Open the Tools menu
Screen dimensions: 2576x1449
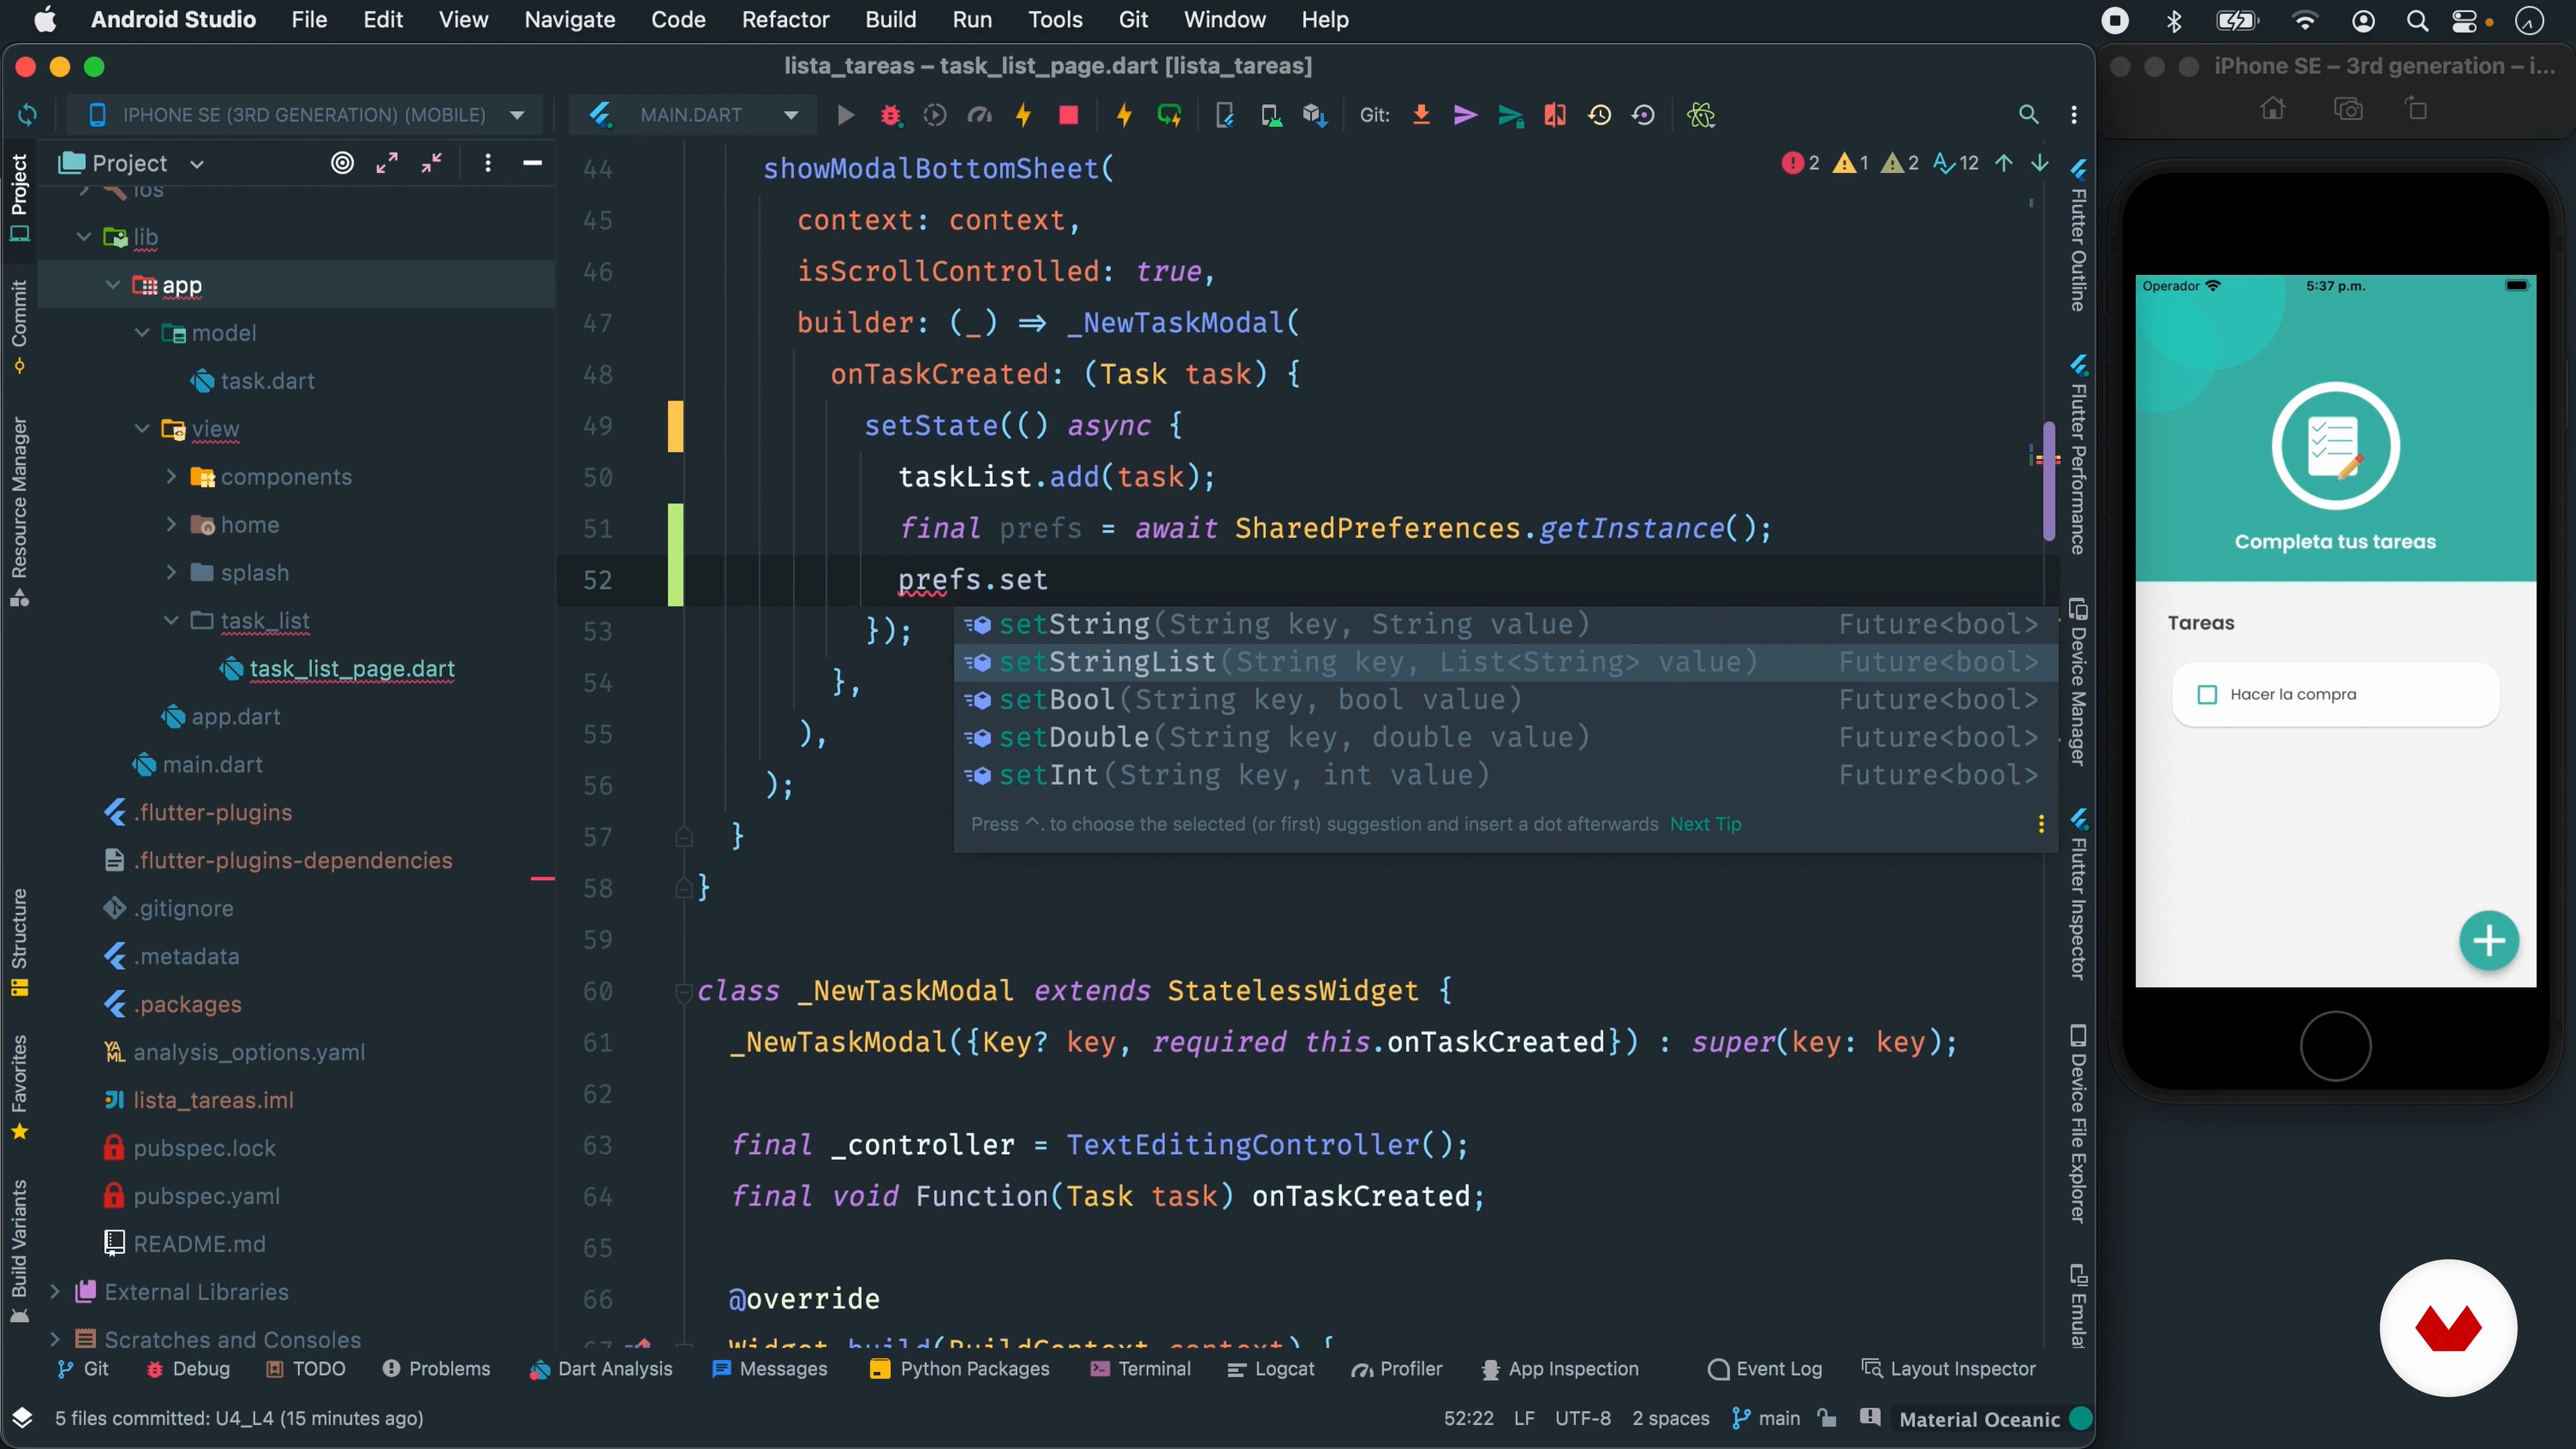pyautogui.click(x=1055, y=19)
